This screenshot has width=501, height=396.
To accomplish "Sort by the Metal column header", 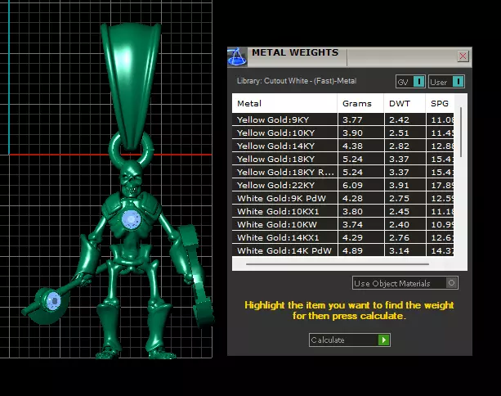I will 284,103.
